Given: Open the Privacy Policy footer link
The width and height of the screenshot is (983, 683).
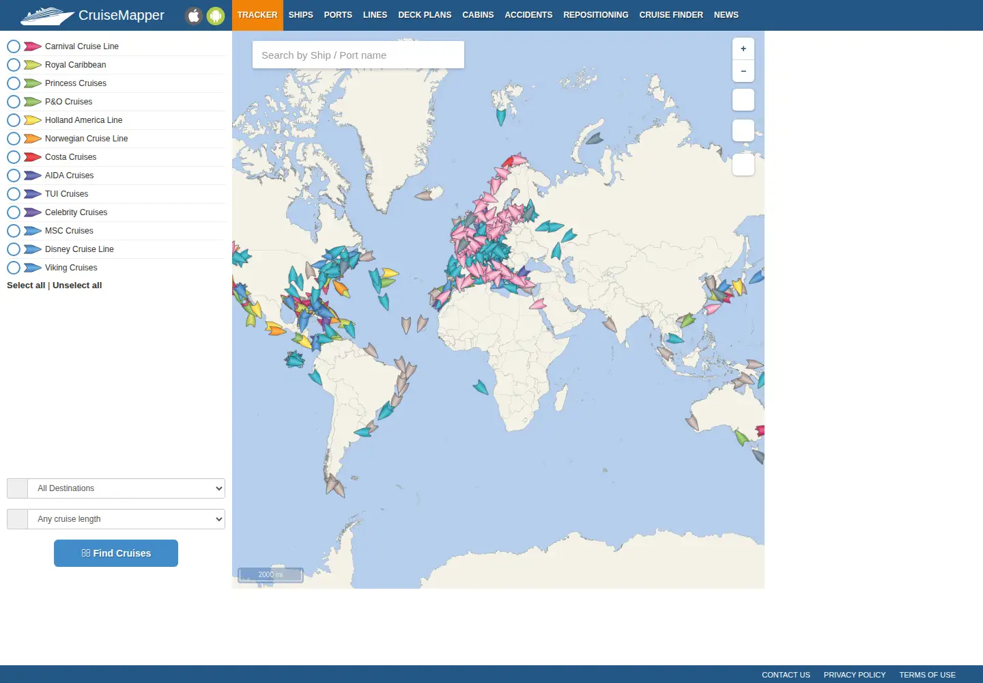Looking at the screenshot, I should point(855,675).
